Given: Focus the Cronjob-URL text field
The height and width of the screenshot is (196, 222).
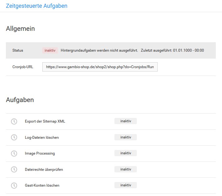Looking at the screenshot, I should click(100, 67).
